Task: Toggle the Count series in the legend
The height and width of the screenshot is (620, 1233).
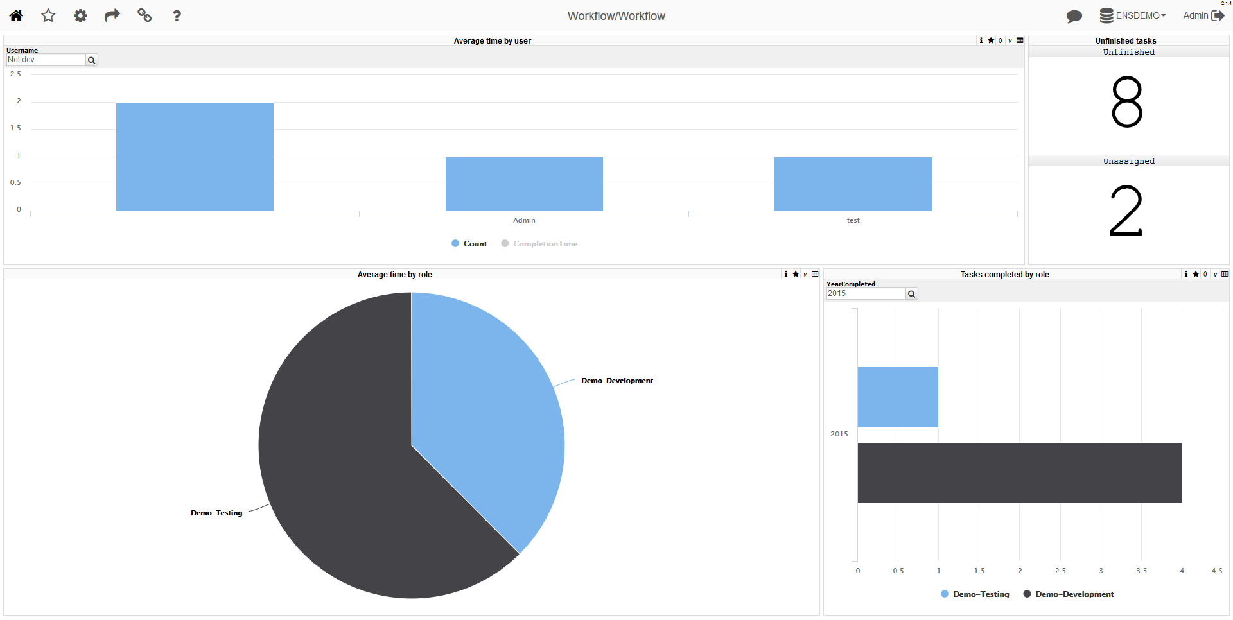Action: 469,243
